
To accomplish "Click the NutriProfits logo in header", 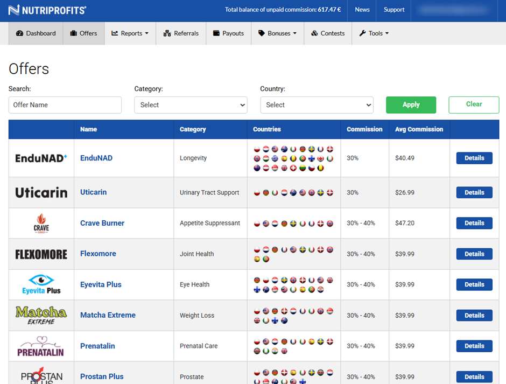I will coord(47,10).
